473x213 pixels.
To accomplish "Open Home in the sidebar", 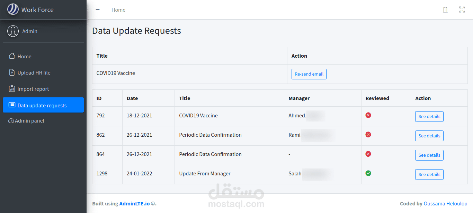I will 24,56.
